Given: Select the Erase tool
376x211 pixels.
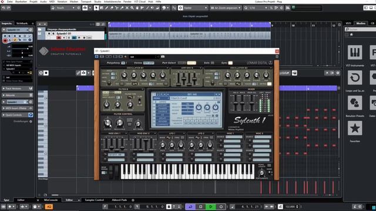Looking at the screenshot, I should (x=112, y=8).
